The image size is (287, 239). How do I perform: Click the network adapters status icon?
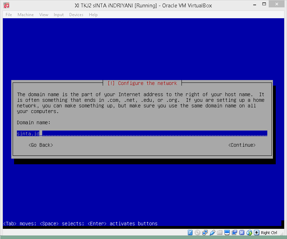click(x=205, y=232)
